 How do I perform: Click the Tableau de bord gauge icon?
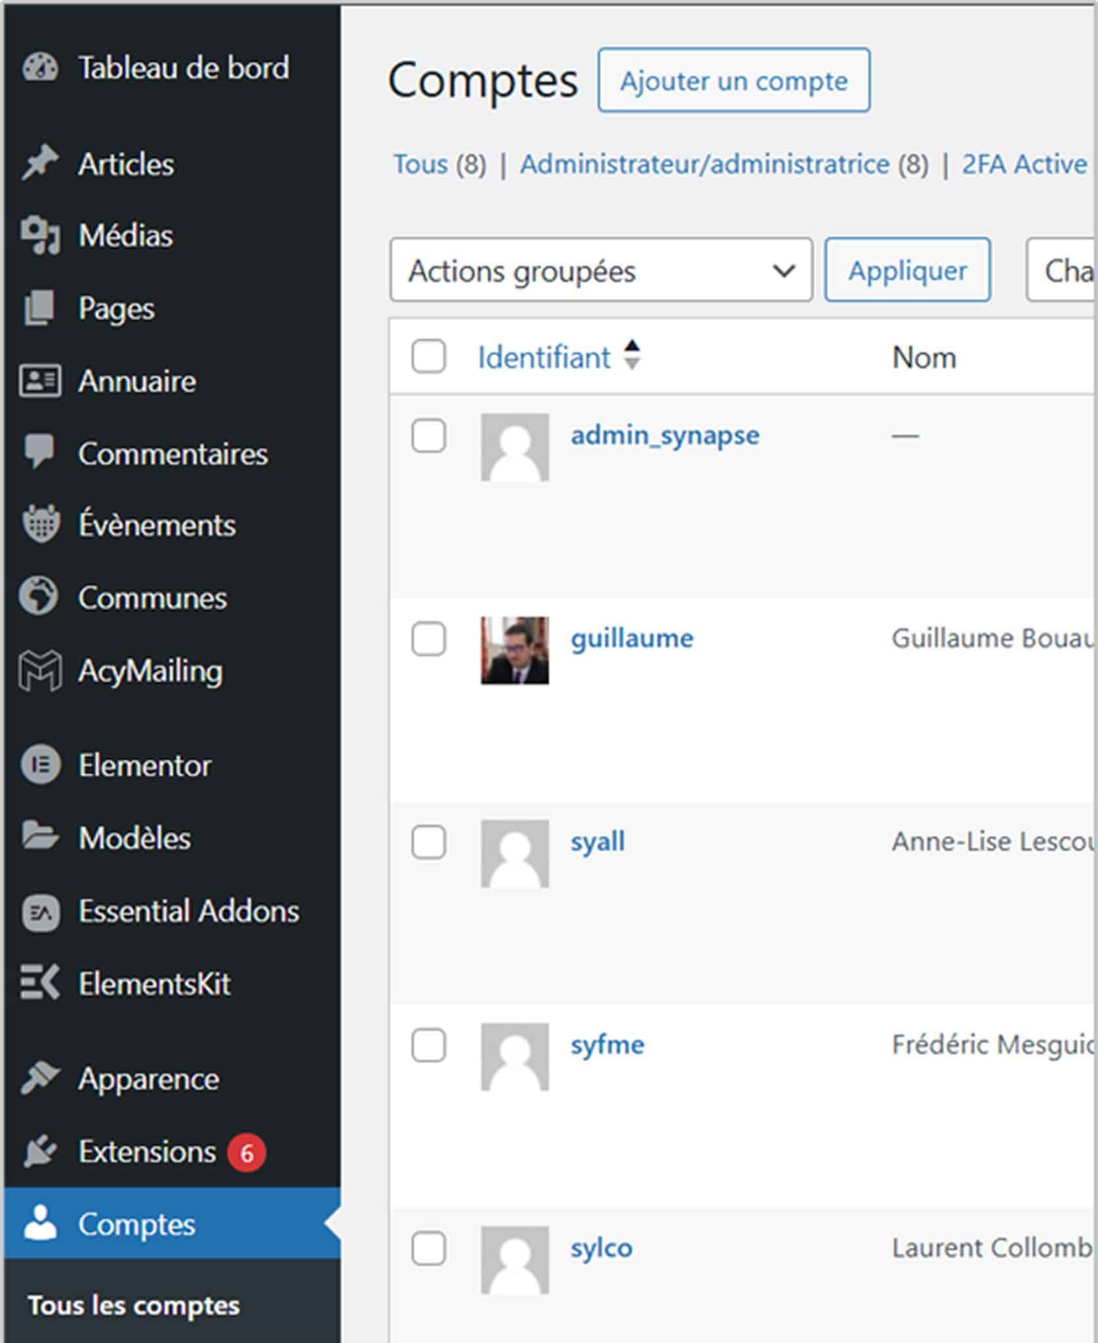click(40, 68)
